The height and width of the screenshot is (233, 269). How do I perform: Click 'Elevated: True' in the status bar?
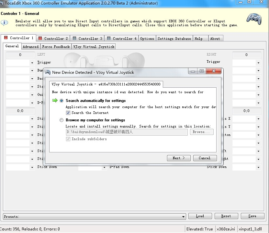click(x=199, y=229)
